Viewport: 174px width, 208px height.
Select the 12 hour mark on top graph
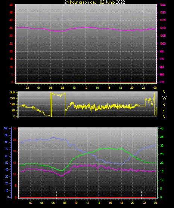[x=86, y=88]
